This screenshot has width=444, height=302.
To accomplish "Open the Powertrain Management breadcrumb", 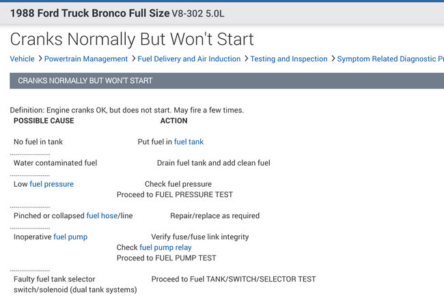I will tap(87, 59).
